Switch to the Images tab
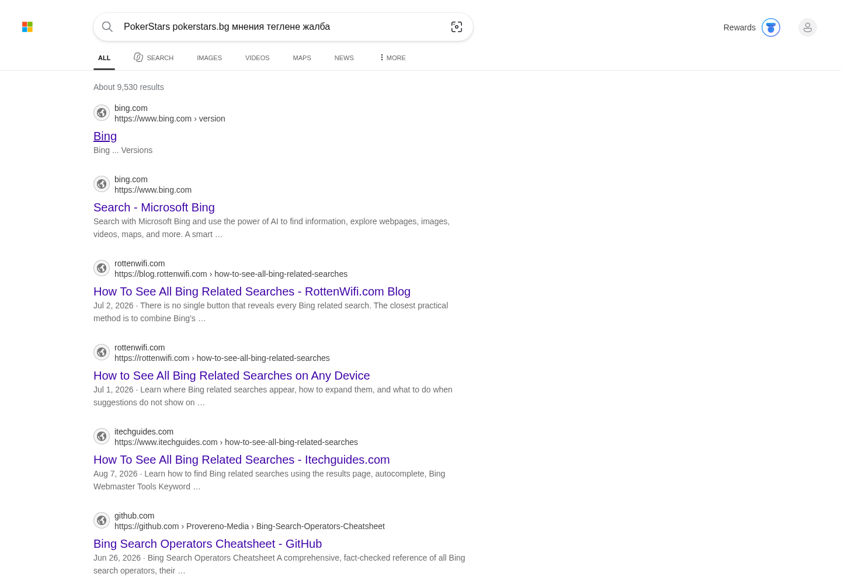 [x=209, y=58]
